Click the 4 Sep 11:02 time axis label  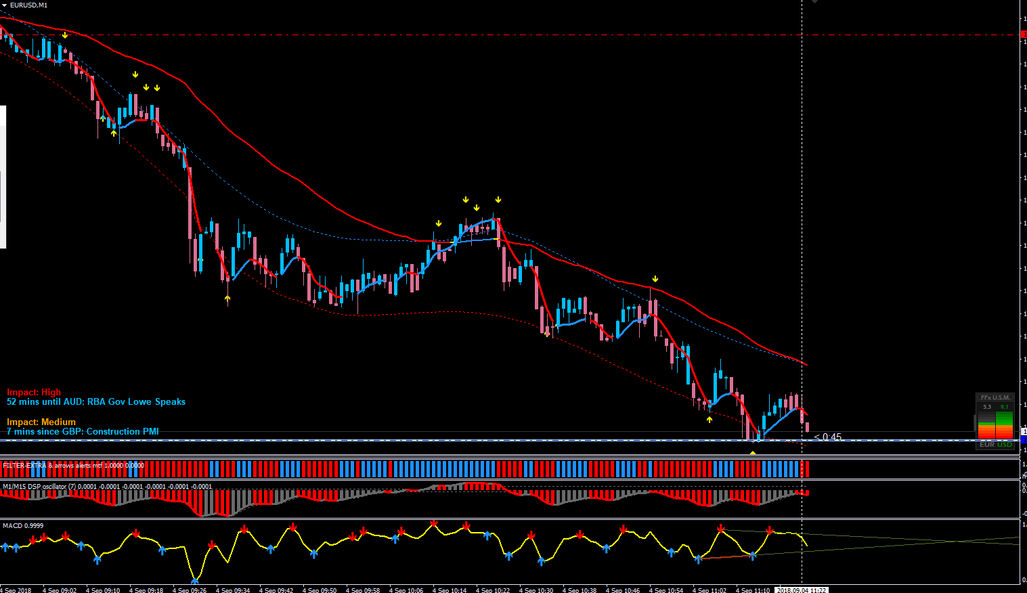point(709,590)
